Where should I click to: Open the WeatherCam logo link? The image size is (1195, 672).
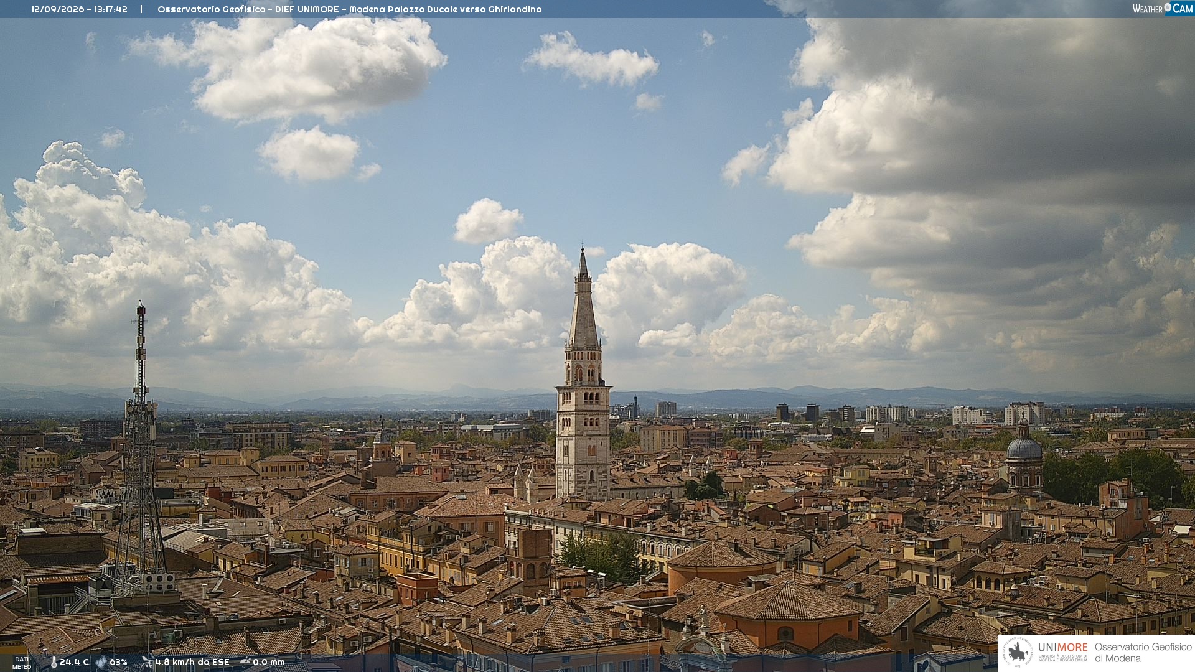tap(1163, 8)
